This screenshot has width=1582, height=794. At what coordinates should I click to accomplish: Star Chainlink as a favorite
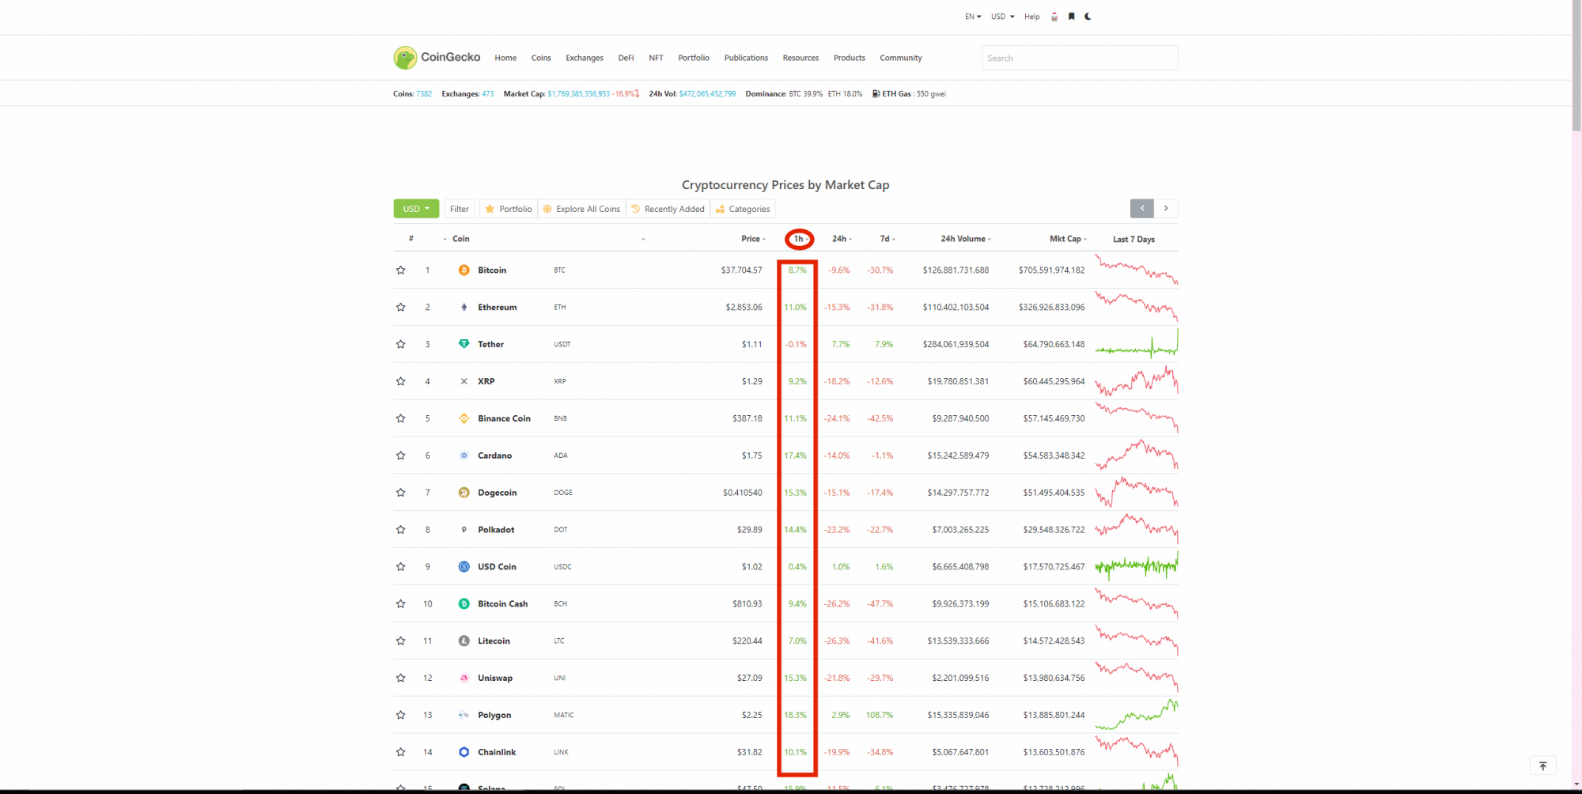(401, 752)
